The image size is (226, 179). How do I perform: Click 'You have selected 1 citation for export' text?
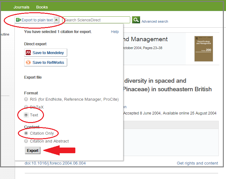coord(58,32)
